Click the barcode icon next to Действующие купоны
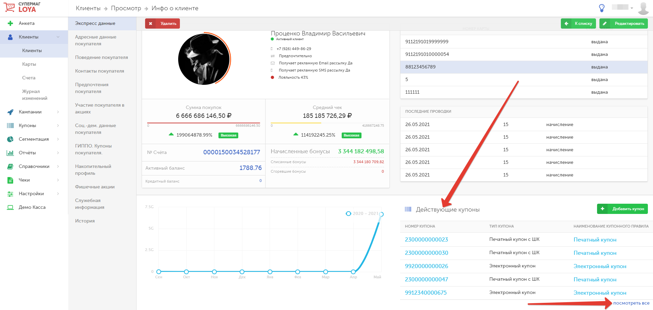Viewport: 653px width, 310px height. pos(408,209)
